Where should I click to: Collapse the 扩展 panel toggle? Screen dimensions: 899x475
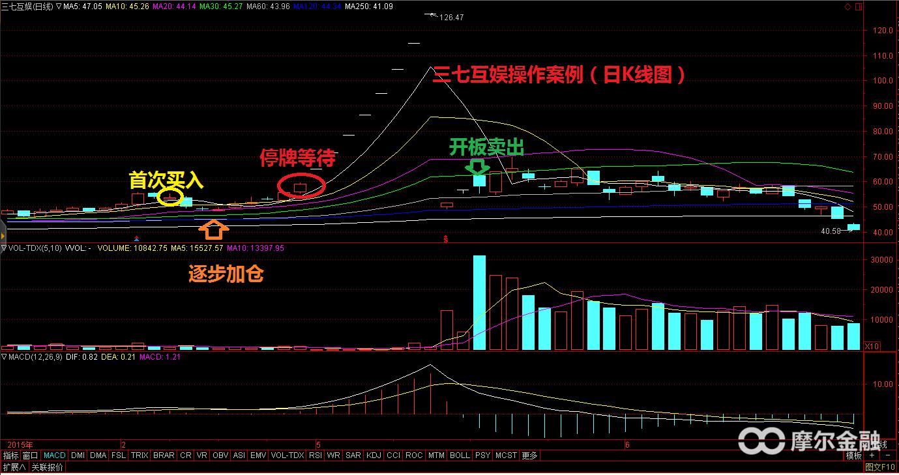14,467
